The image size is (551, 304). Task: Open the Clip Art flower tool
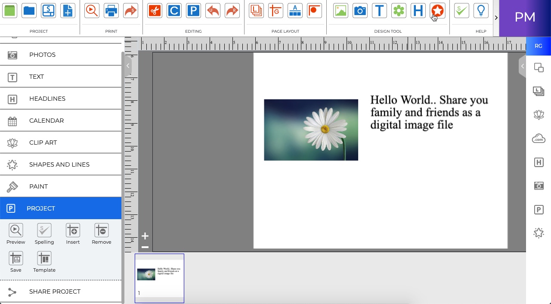click(399, 10)
